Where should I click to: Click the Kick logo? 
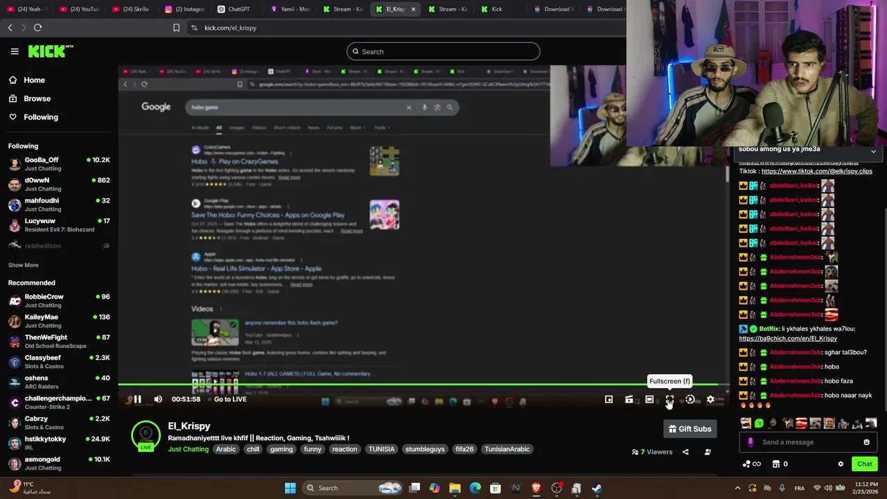tap(51, 51)
